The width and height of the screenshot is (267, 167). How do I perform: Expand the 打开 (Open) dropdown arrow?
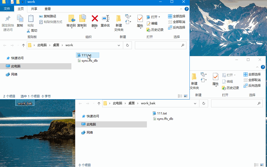pyautogui.click(x=160, y=17)
